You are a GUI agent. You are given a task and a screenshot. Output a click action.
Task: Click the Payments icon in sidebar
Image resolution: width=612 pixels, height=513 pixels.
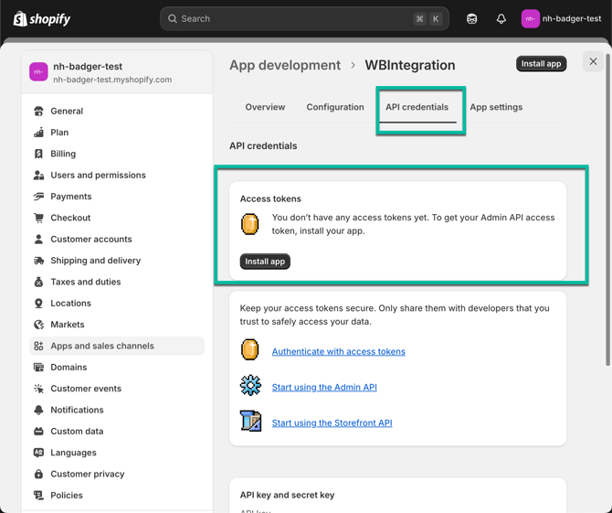pos(38,197)
